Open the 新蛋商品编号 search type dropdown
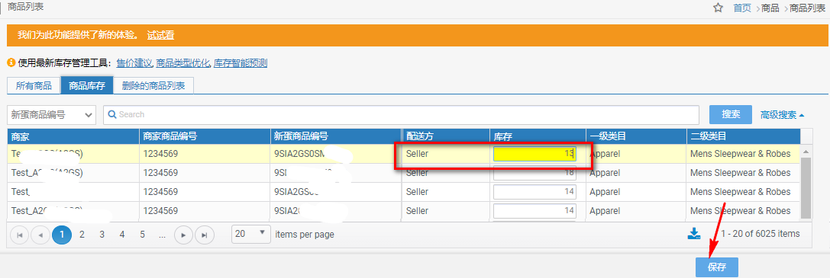Screen dimensions: 830x278 pyautogui.click(x=51, y=114)
